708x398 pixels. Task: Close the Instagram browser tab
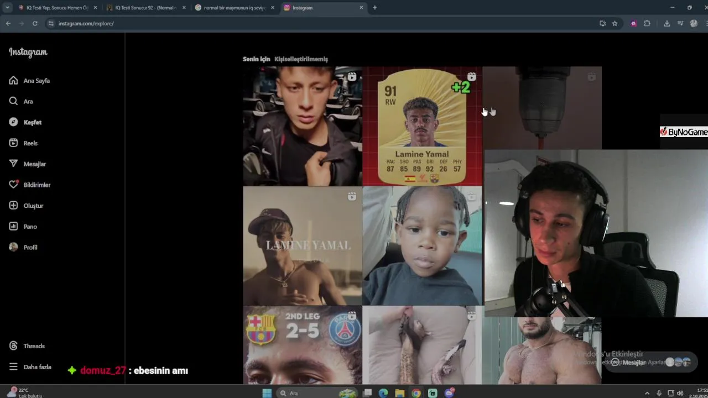point(361,8)
